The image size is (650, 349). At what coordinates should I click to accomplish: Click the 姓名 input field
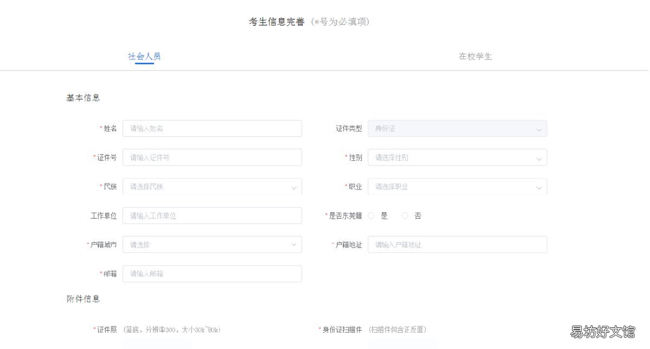click(212, 128)
